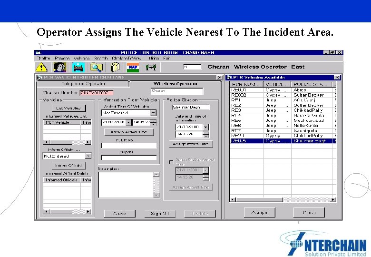Click the Challan Number pink field
This screenshot has height=257, width=371.
[x=96, y=93]
